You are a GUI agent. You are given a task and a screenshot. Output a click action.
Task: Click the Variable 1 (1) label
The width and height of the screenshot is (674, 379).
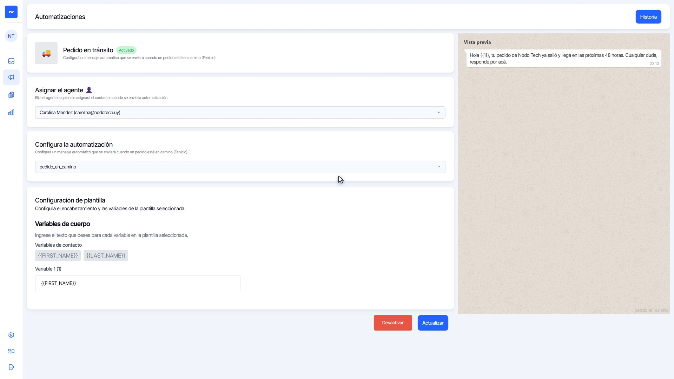(x=48, y=269)
